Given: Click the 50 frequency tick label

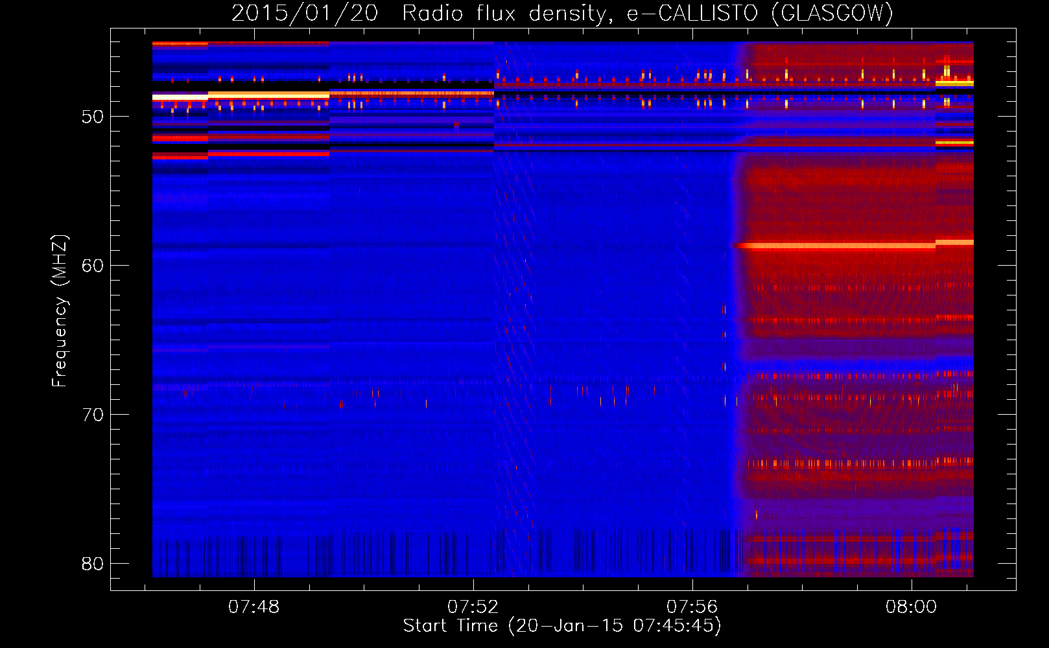Looking at the screenshot, I should pyautogui.click(x=92, y=117).
